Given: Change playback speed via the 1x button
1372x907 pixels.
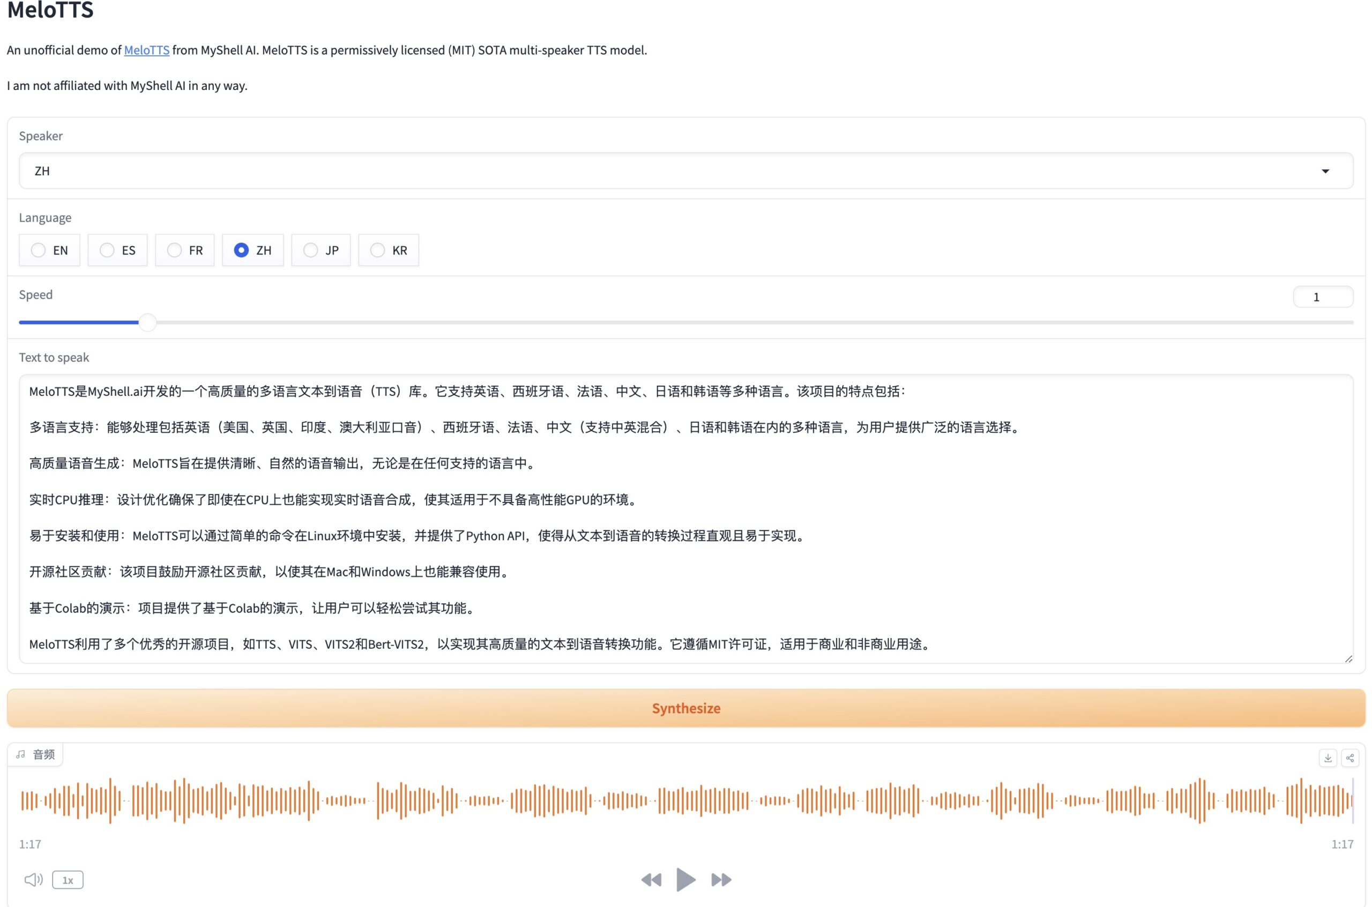Looking at the screenshot, I should pos(67,879).
